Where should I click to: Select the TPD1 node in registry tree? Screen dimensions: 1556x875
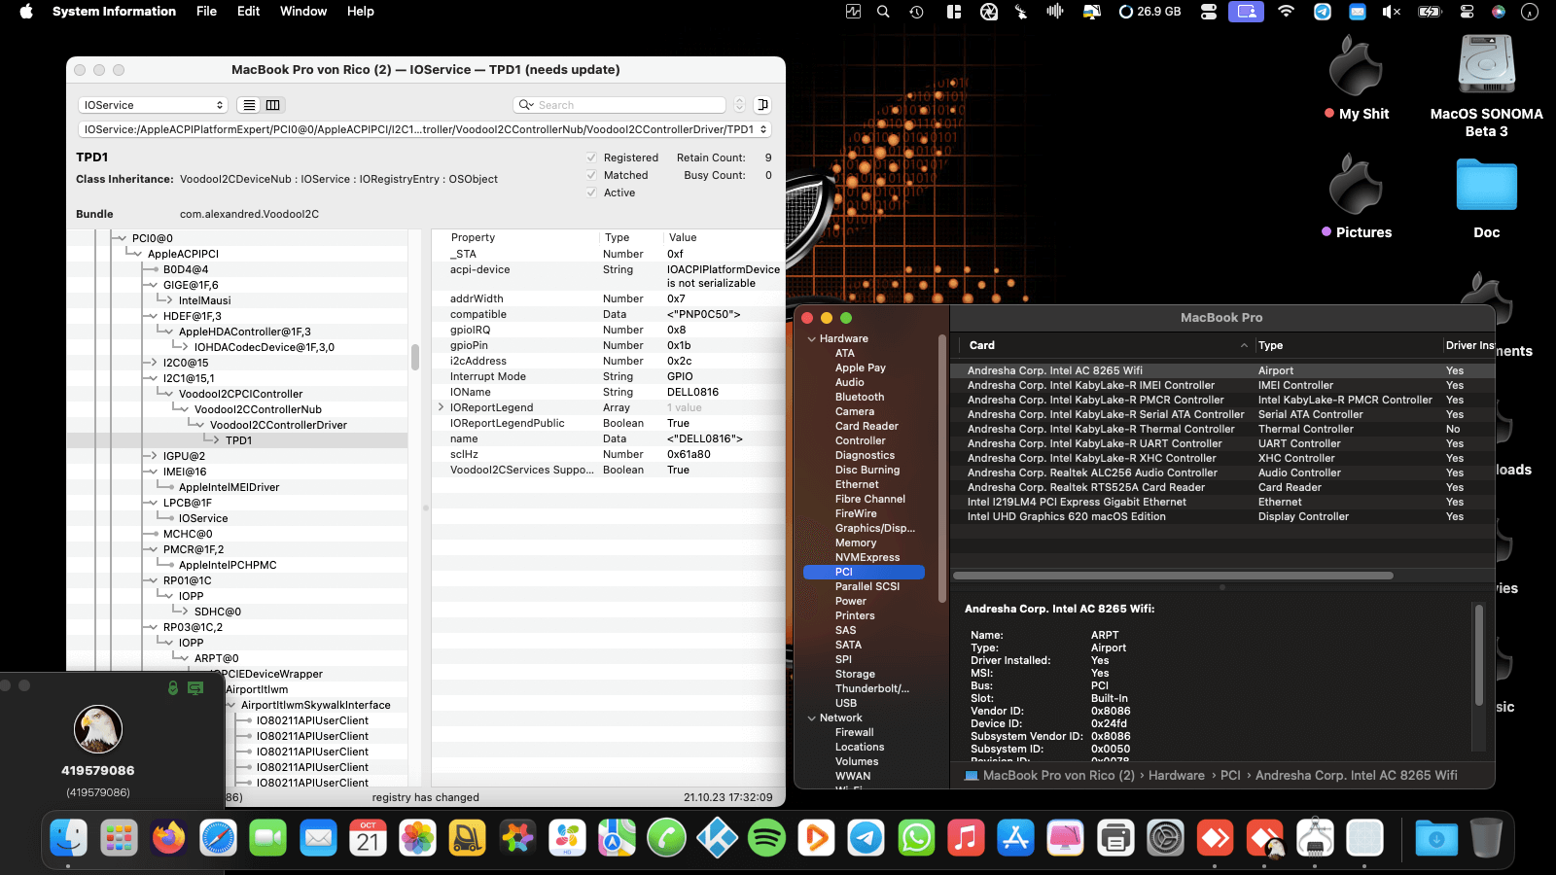click(238, 440)
